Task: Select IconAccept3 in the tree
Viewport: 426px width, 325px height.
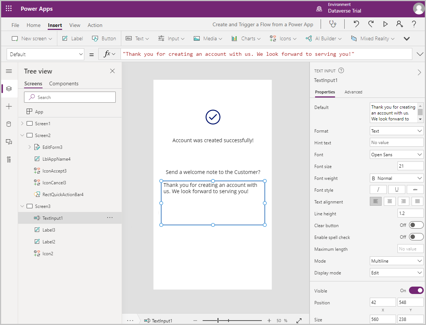Action: tap(70, 171)
